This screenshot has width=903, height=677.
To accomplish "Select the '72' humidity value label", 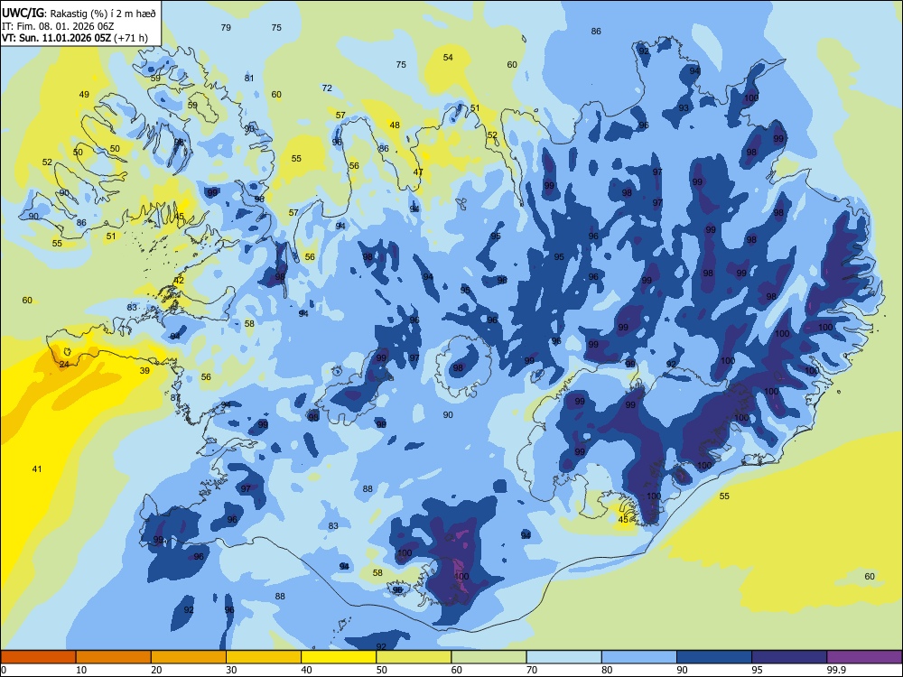I will point(327,88).
